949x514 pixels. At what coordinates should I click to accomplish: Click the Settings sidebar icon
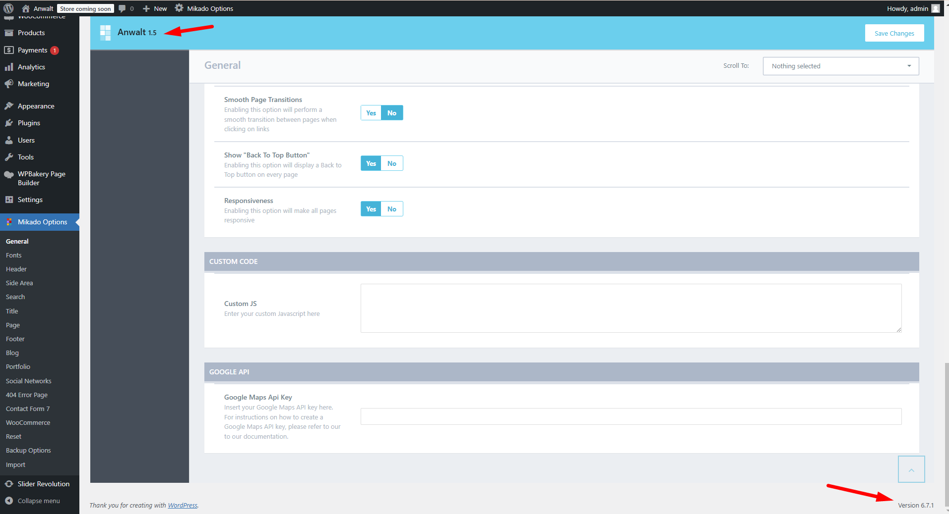[9, 200]
